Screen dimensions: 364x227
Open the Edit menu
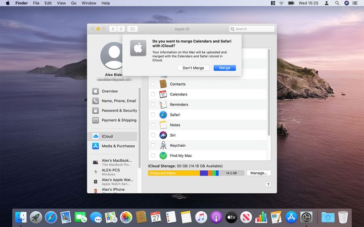[48, 3]
